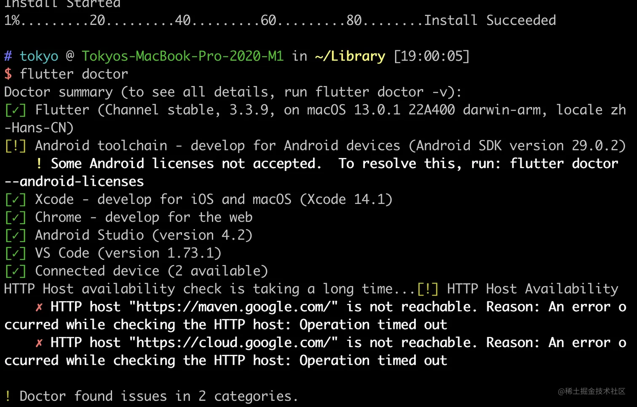
Task: Click the warning marker beside Android toolchain
Action: pos(15,146)
